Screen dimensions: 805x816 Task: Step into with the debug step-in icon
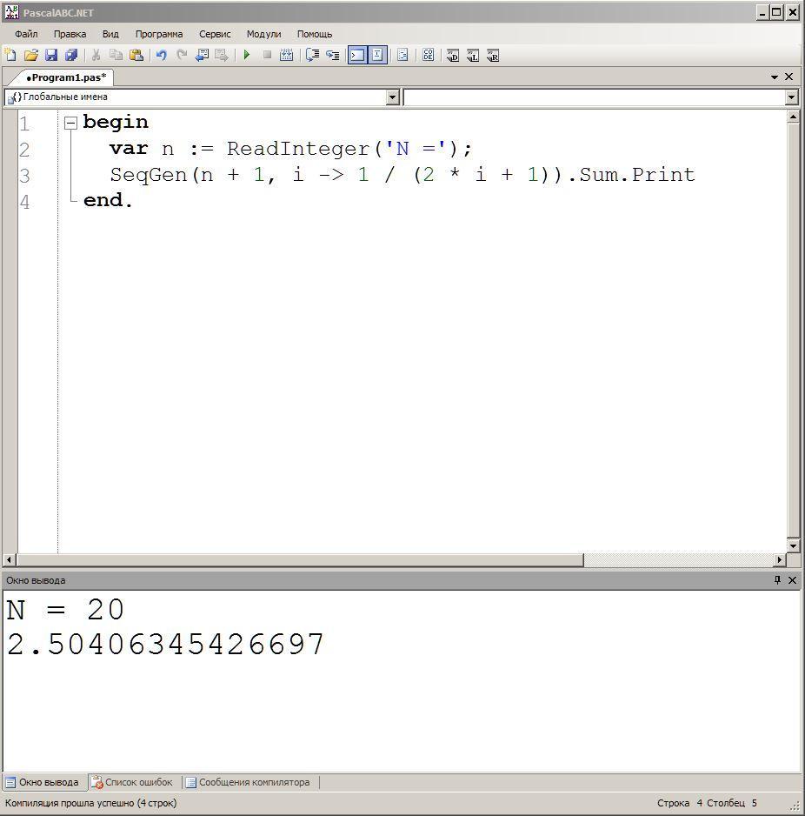click(x=332, y=55)
